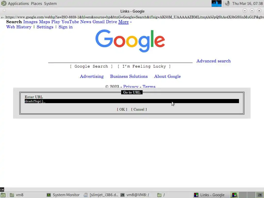
Task: Click the Links icon in the taskbar tray
Action: 234,195
